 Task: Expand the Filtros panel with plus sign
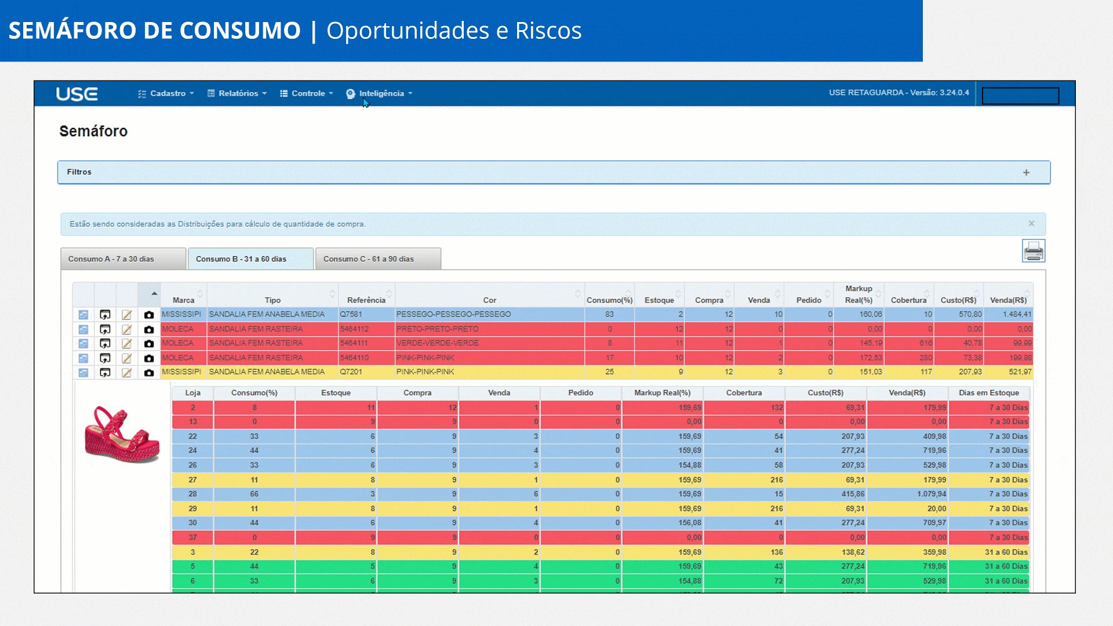(x=1026, y=173)
